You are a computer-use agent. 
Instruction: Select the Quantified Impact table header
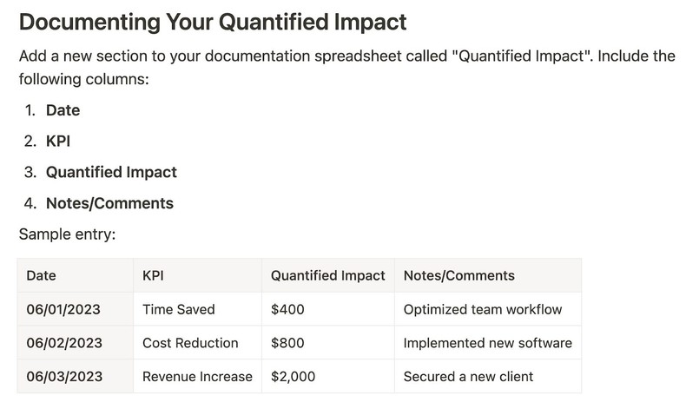(327, 275)
